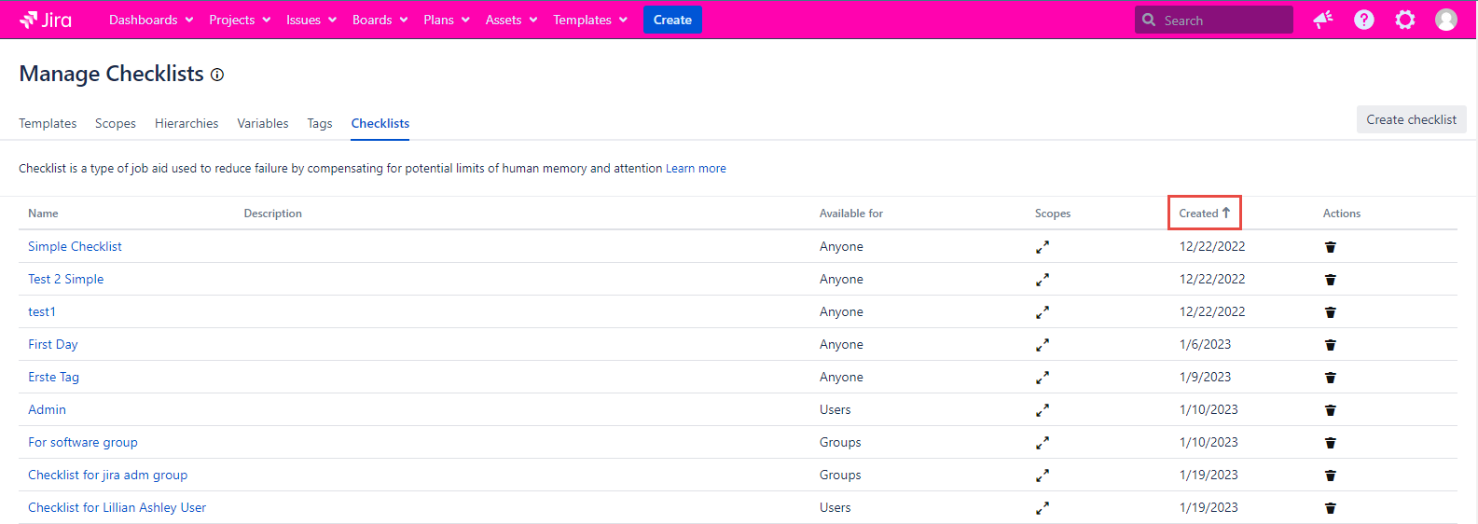Switch to the Hierarchies tab
Viewport: 1478px width, 524px height.
186,123
